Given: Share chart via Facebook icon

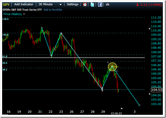Looking at the screenshot, I should click(100, 4).
